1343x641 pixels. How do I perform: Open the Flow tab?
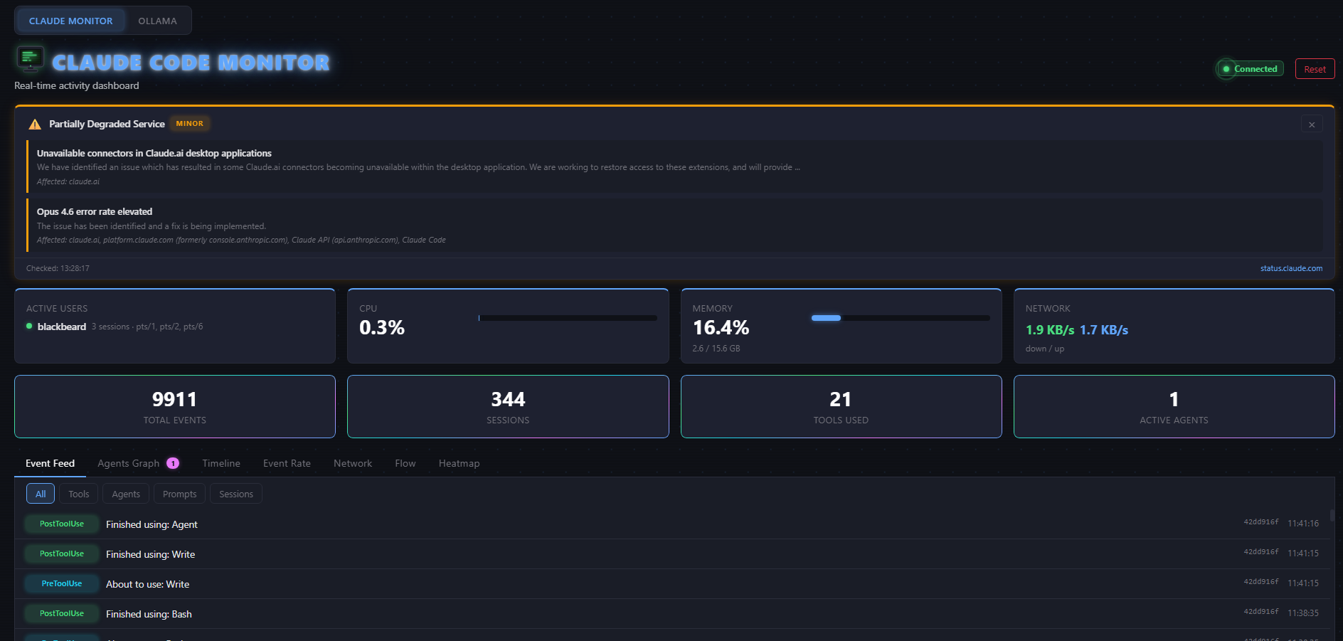[x=405, y=463]
